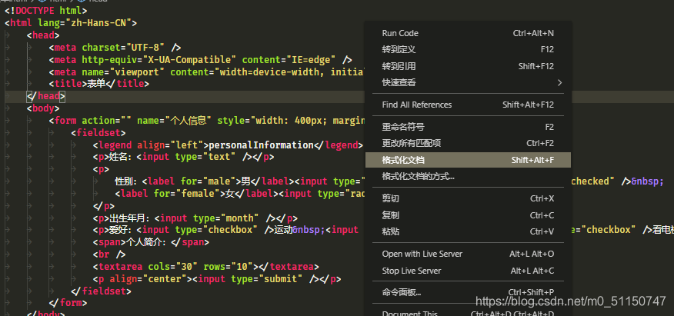Click the closing </form> tag line
The height and width of the screenshot is (316, 674).
68,303
